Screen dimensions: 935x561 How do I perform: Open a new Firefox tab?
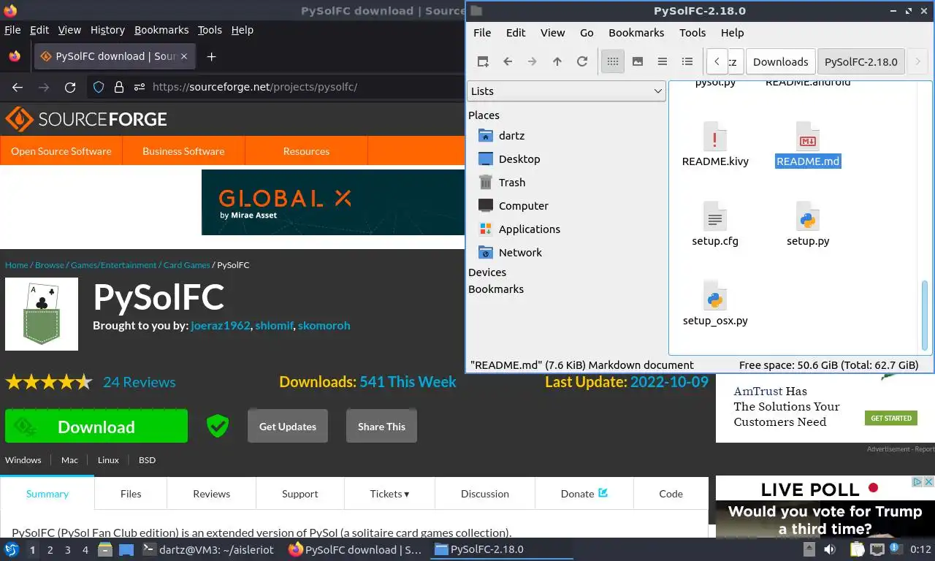click(211, 56)
